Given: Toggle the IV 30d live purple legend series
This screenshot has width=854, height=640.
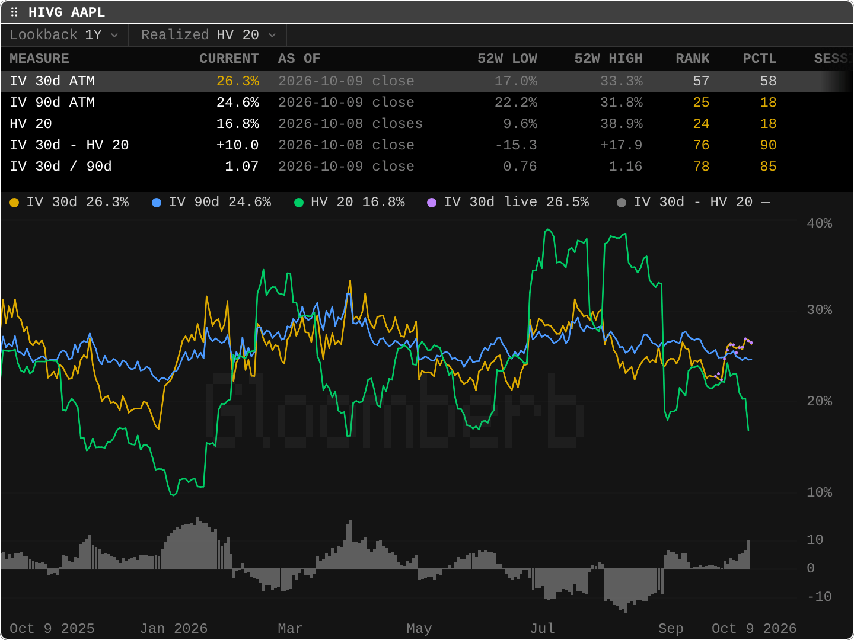Looking at the screenshot, I should [x=508, y=202].
